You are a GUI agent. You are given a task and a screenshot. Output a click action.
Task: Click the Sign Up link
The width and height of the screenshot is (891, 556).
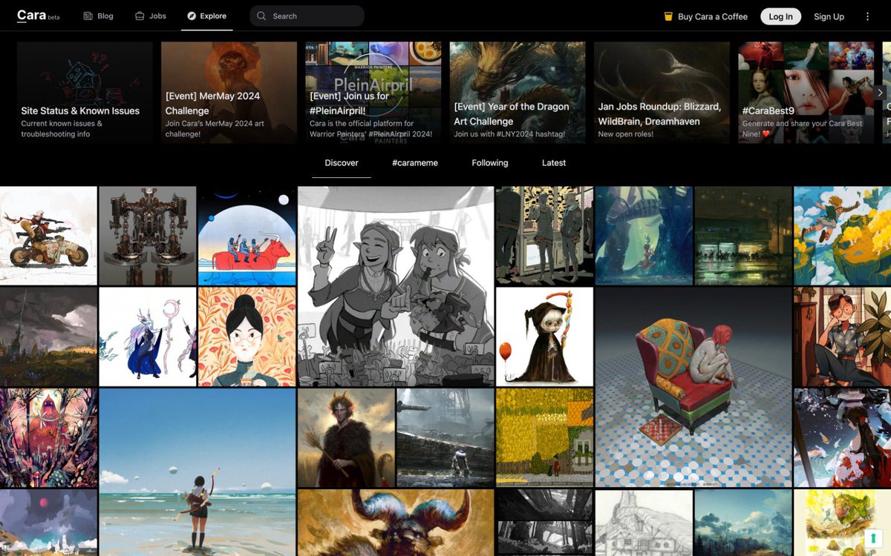(x=829, y=16)
